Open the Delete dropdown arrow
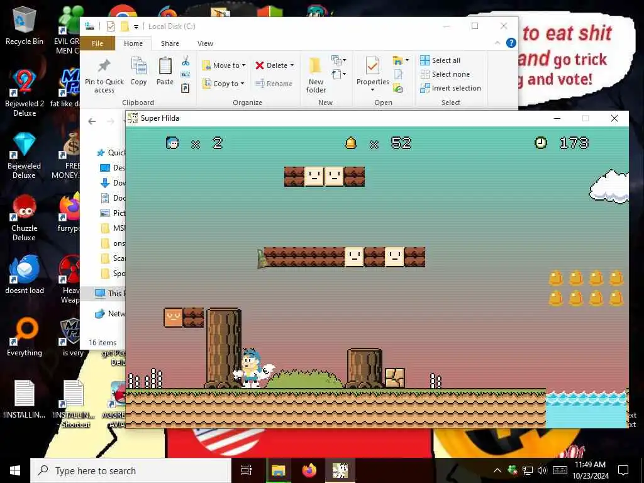The image size is (644, 483). click(x=292, y=65)
